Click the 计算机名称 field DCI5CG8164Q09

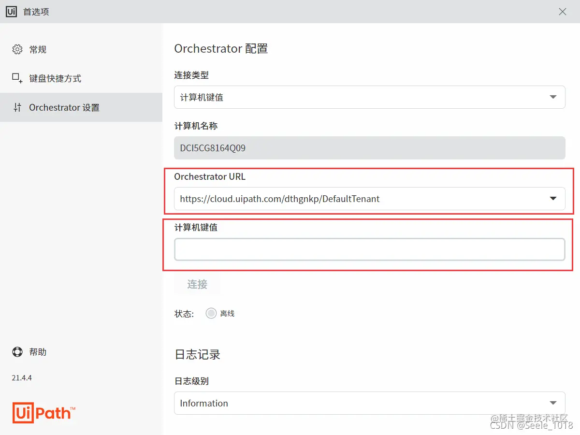coord(370,148)
